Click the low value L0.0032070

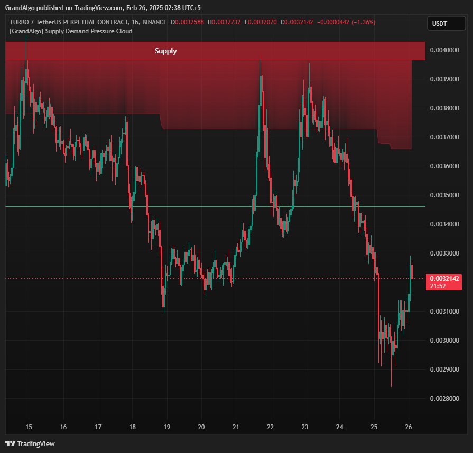[x=261, y=22]
